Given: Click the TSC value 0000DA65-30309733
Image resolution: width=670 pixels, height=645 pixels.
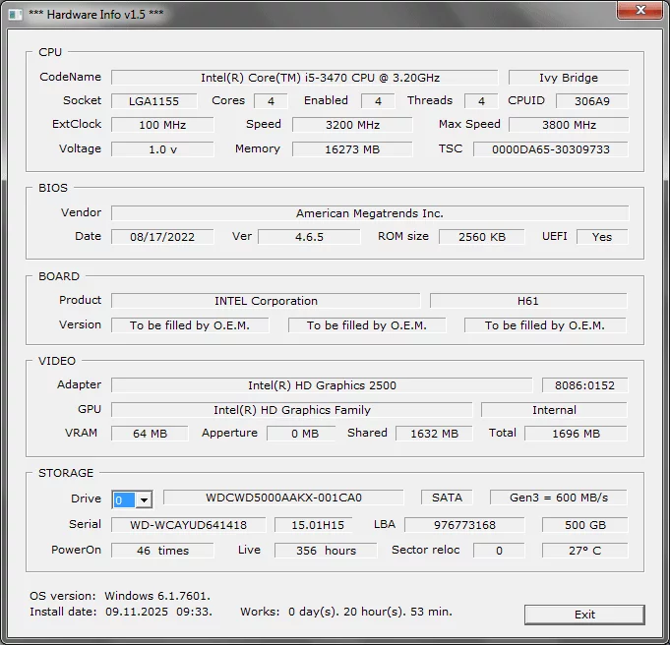Looking at the screenshot, I should click(551, 149).
